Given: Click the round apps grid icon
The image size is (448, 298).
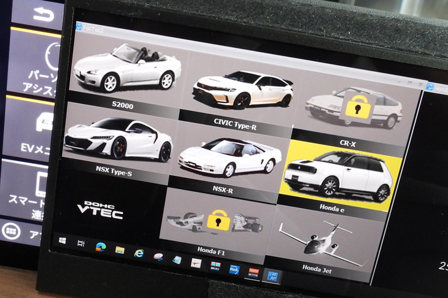Looking at the screenshot, I should coord(11,231).
